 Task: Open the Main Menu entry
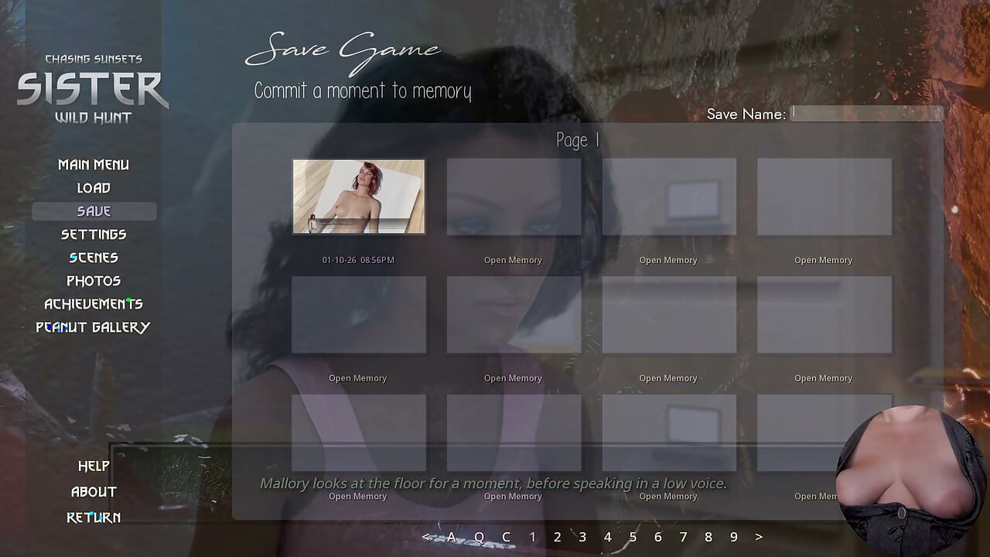point(94,165)
